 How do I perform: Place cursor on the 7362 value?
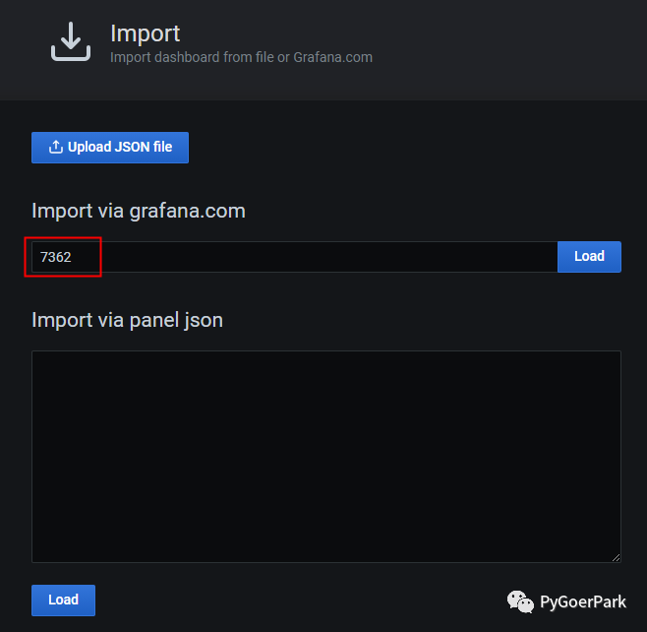(55, 257)
